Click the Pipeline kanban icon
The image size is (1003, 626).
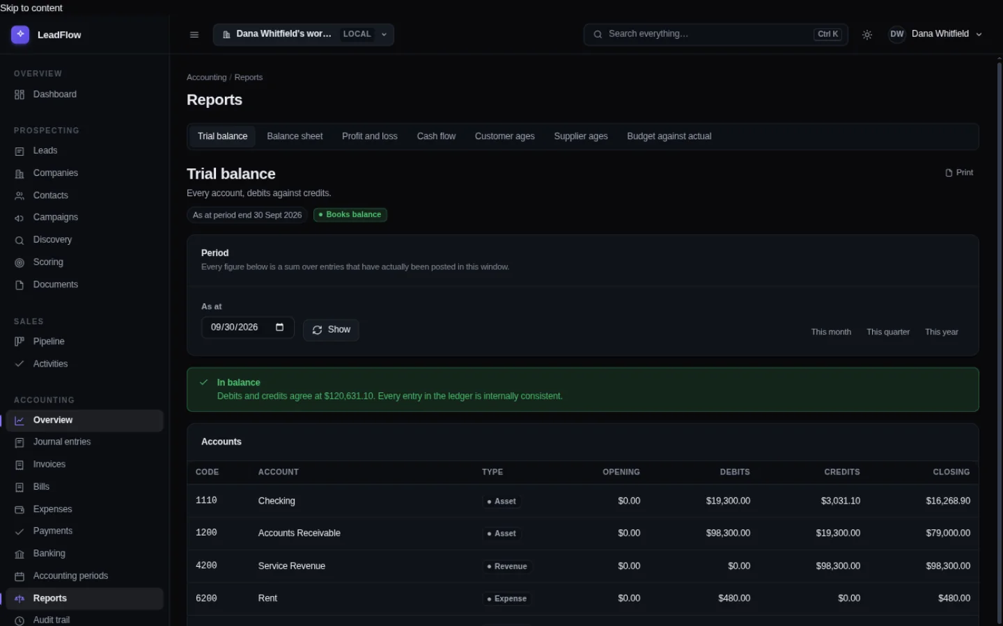point(20,342)
